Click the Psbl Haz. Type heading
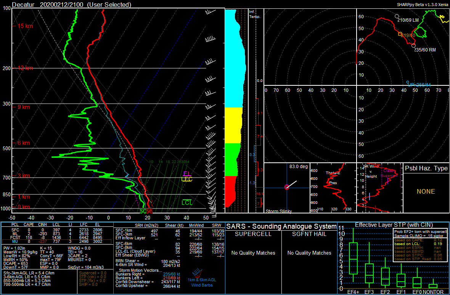Viewport: 450px width, 295px height. pos(426,168)
